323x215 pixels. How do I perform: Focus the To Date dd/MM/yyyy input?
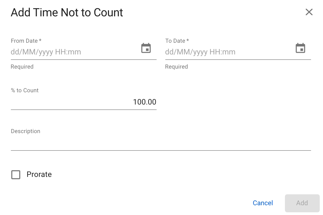point(228,52)
